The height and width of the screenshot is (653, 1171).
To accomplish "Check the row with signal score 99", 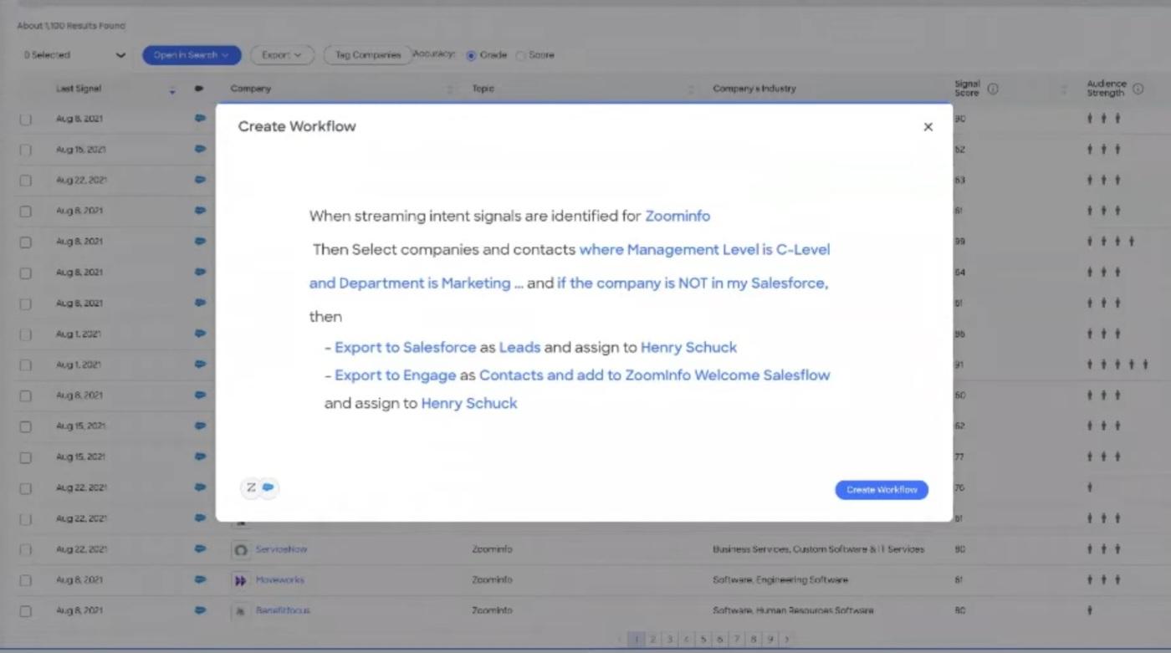I will (26, 242).
